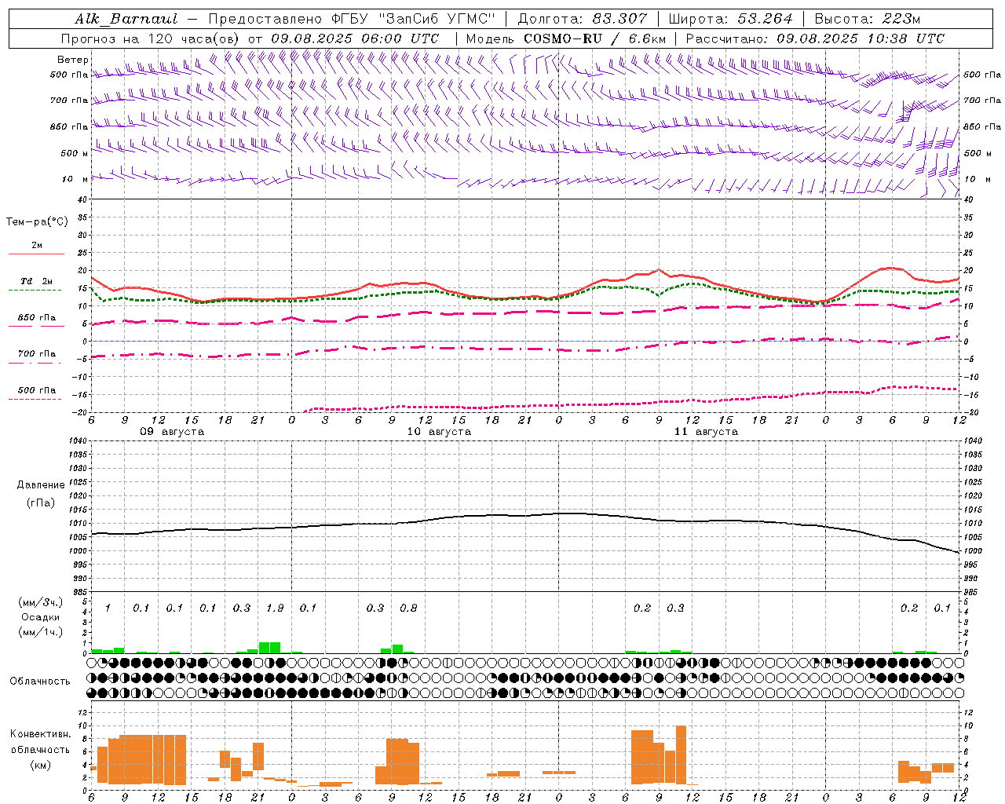
Task: Click the 10 августа date label
Action: pyautogui.click(x=439, y=432)
